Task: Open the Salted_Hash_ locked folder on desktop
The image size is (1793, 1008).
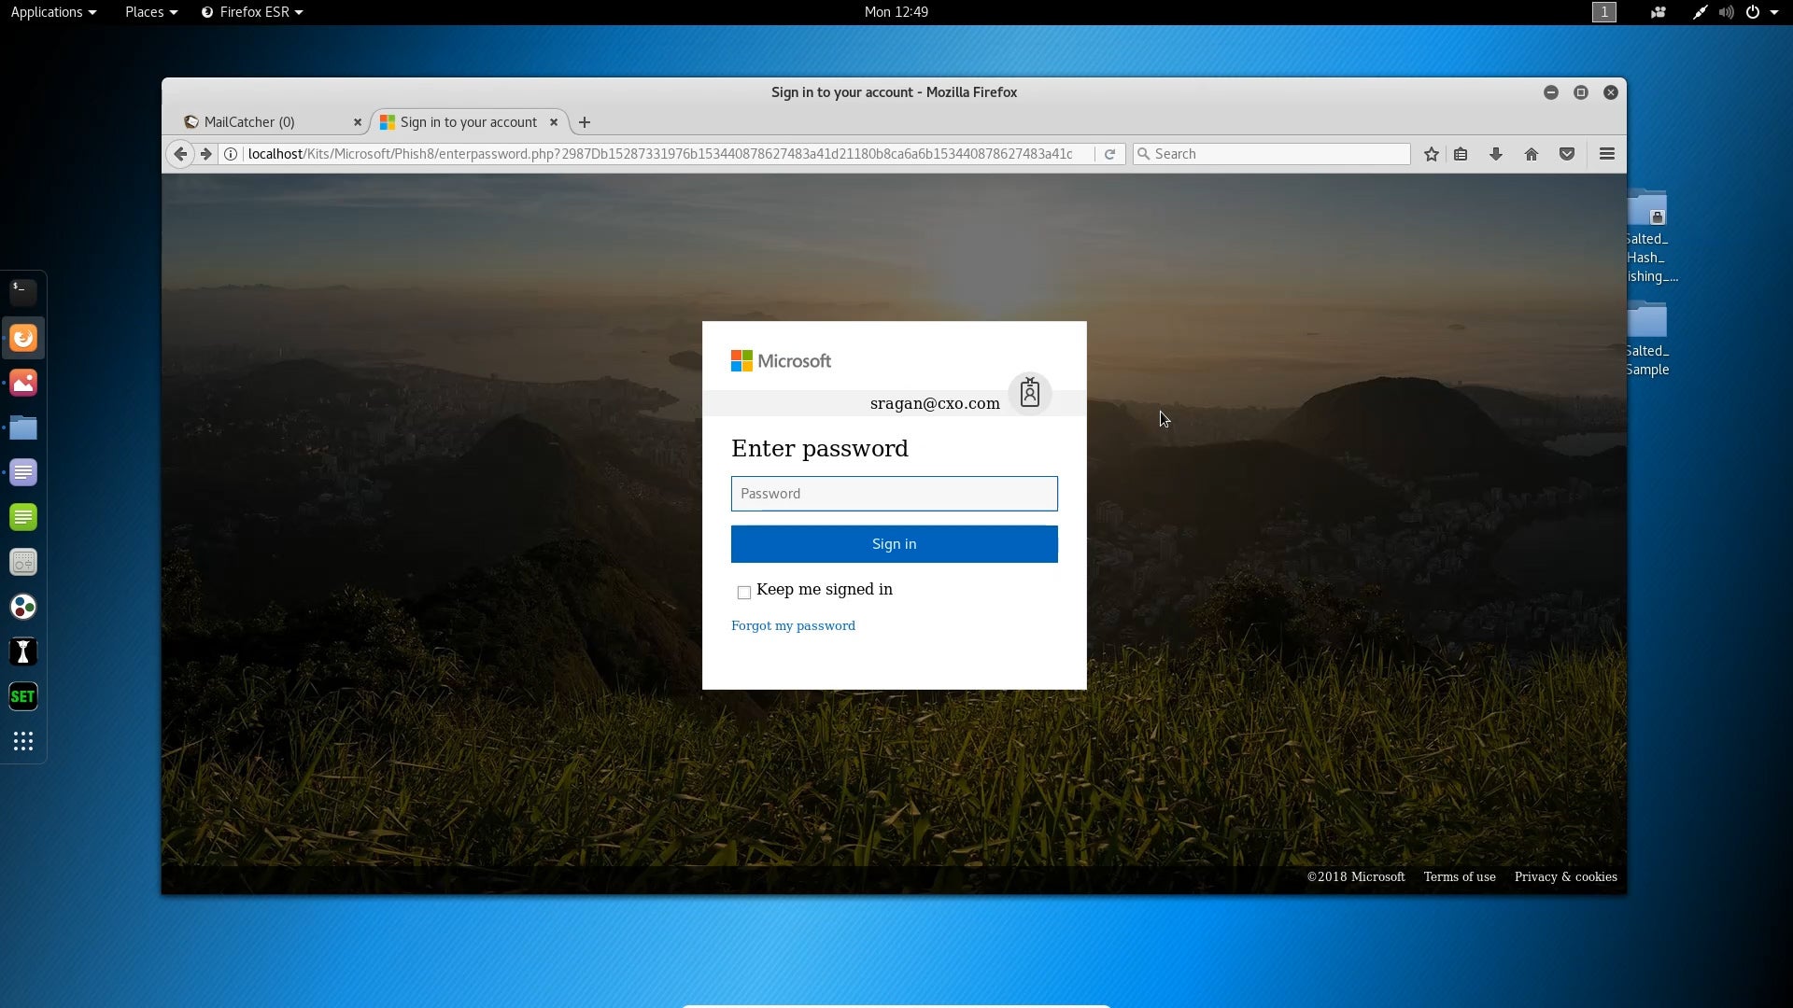Action: pos(1647,236)
